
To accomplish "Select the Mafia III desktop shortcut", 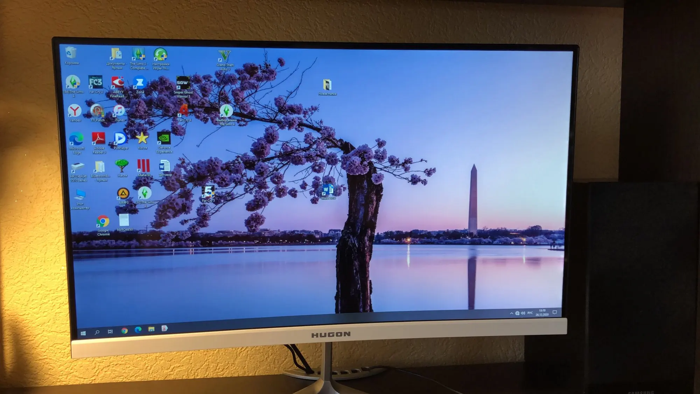I will (143, 166).
